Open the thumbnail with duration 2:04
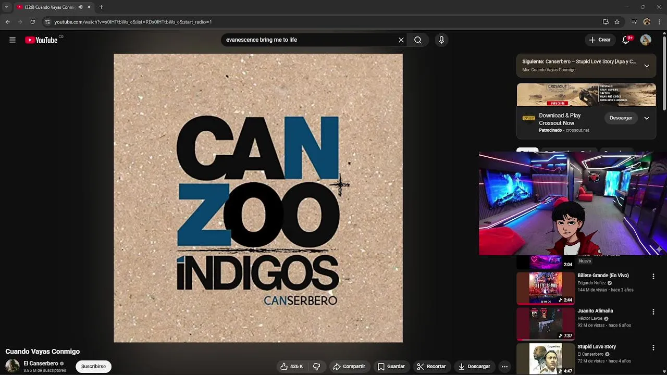This screenshot has height=375, width=667. 546,262
